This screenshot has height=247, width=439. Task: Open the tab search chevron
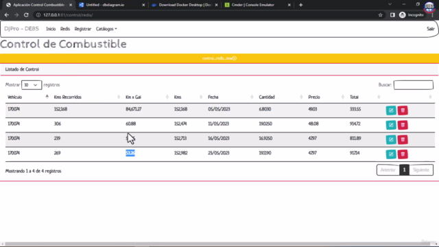tap(390, 4)
